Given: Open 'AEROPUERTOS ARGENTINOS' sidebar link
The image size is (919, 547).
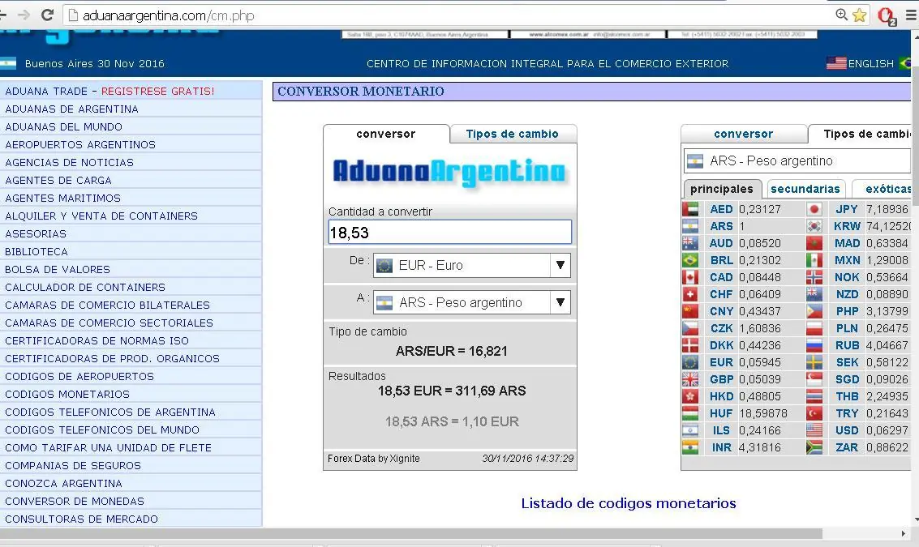Looking at the screenshot, I should pos(80,145).
